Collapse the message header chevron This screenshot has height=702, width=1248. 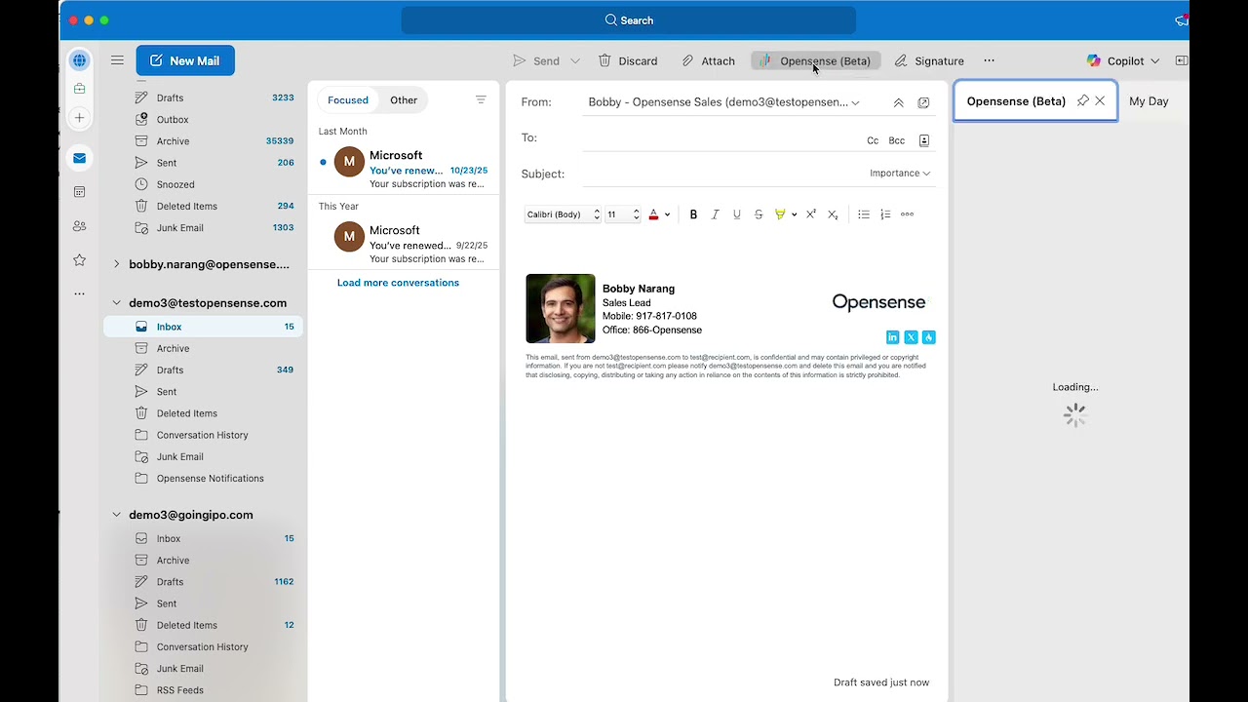tap(898, 102)
